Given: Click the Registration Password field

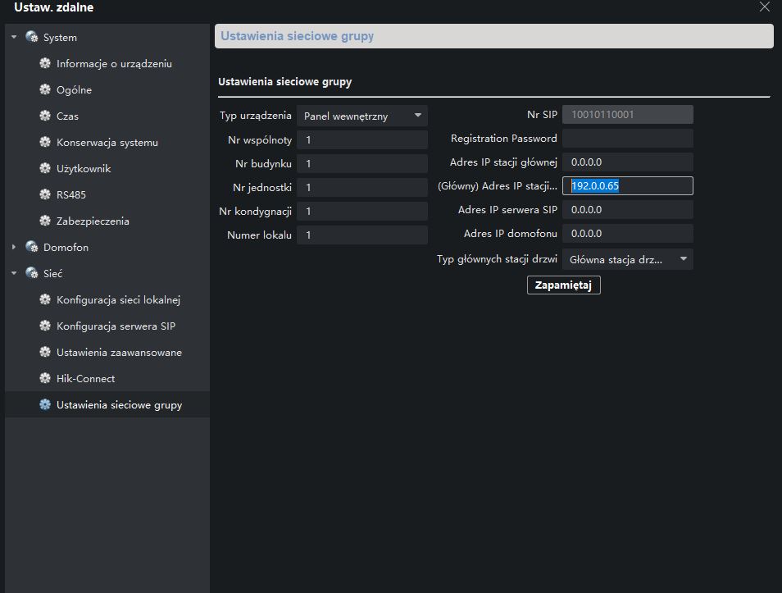Looking at the screenshot, I should click(x=627, y=139).
